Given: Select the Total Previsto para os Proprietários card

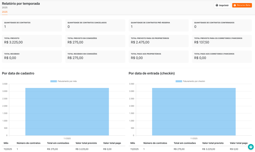Looking at the screenshot, I should (x=159, y=41).
